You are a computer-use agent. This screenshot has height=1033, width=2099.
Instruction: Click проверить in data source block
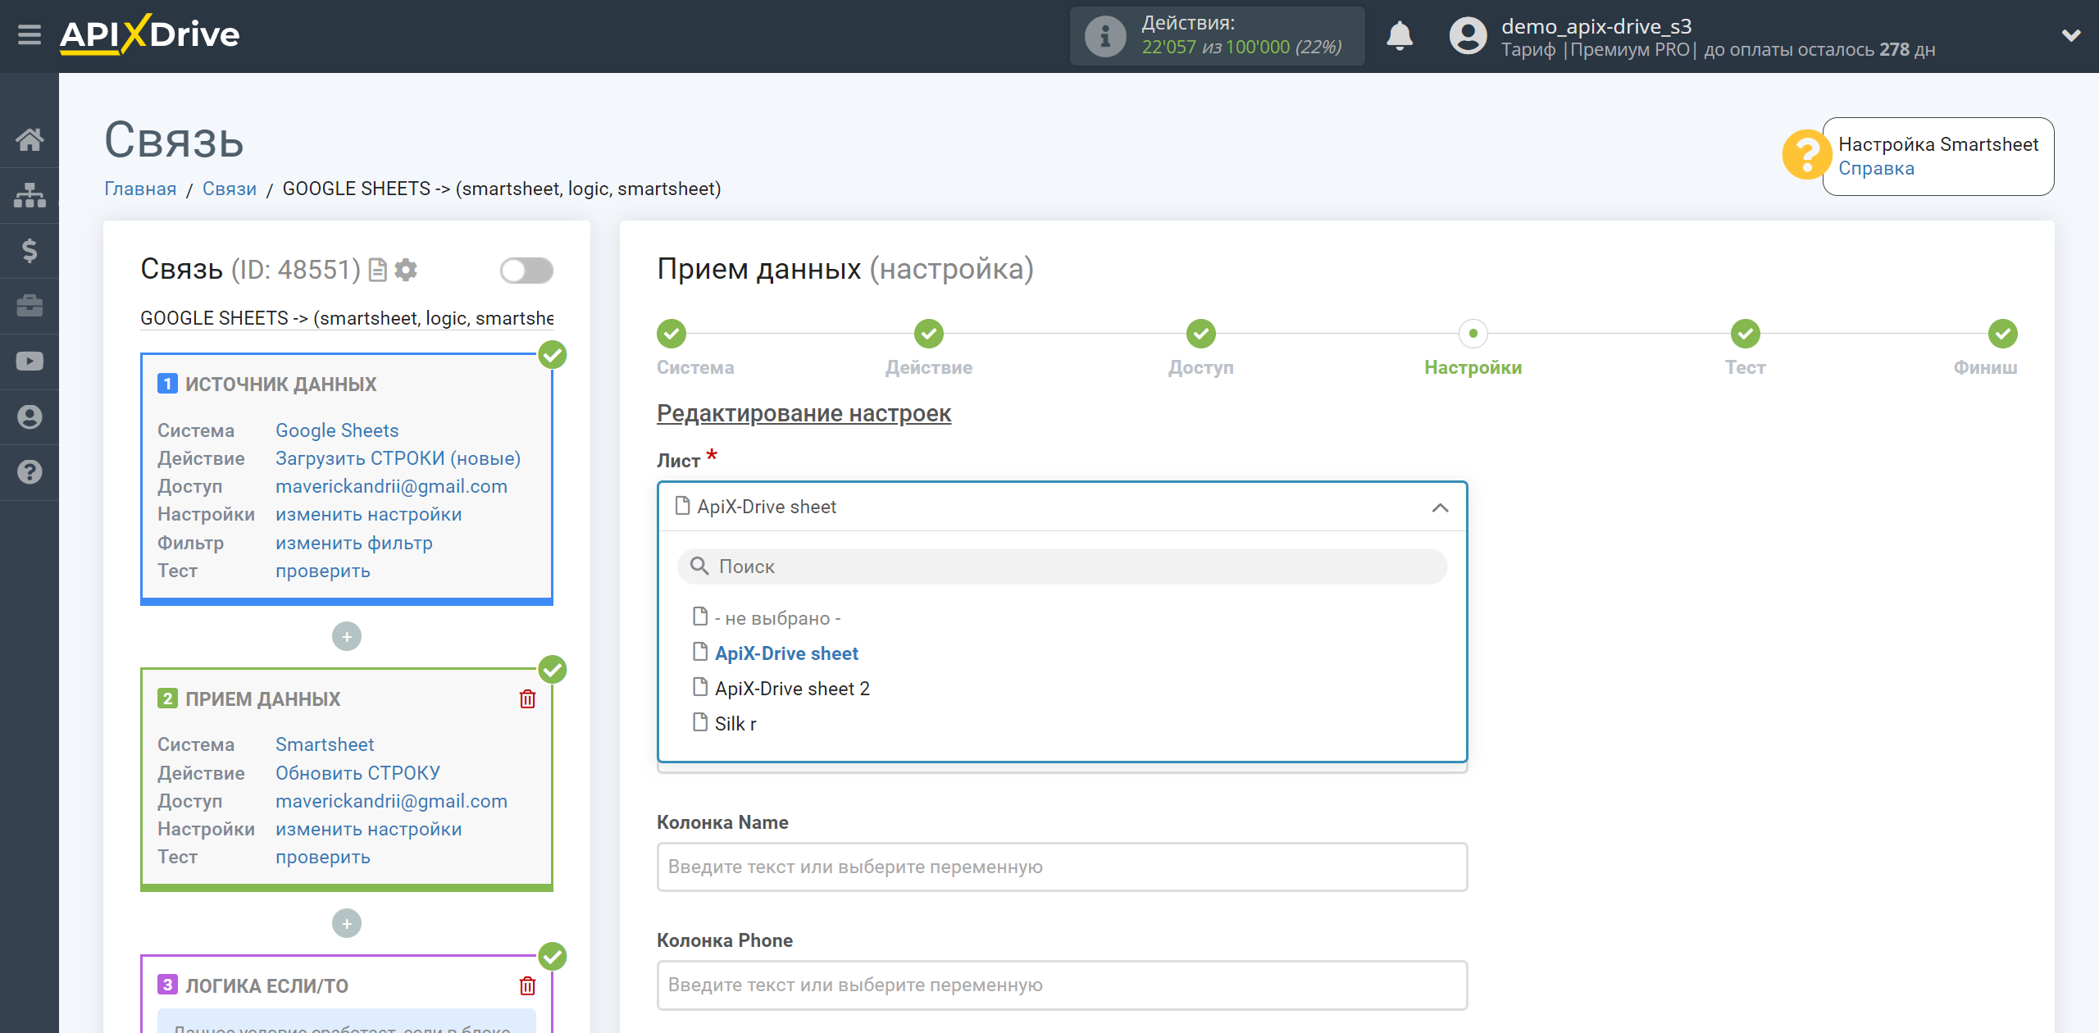click(x=323, y=571)
